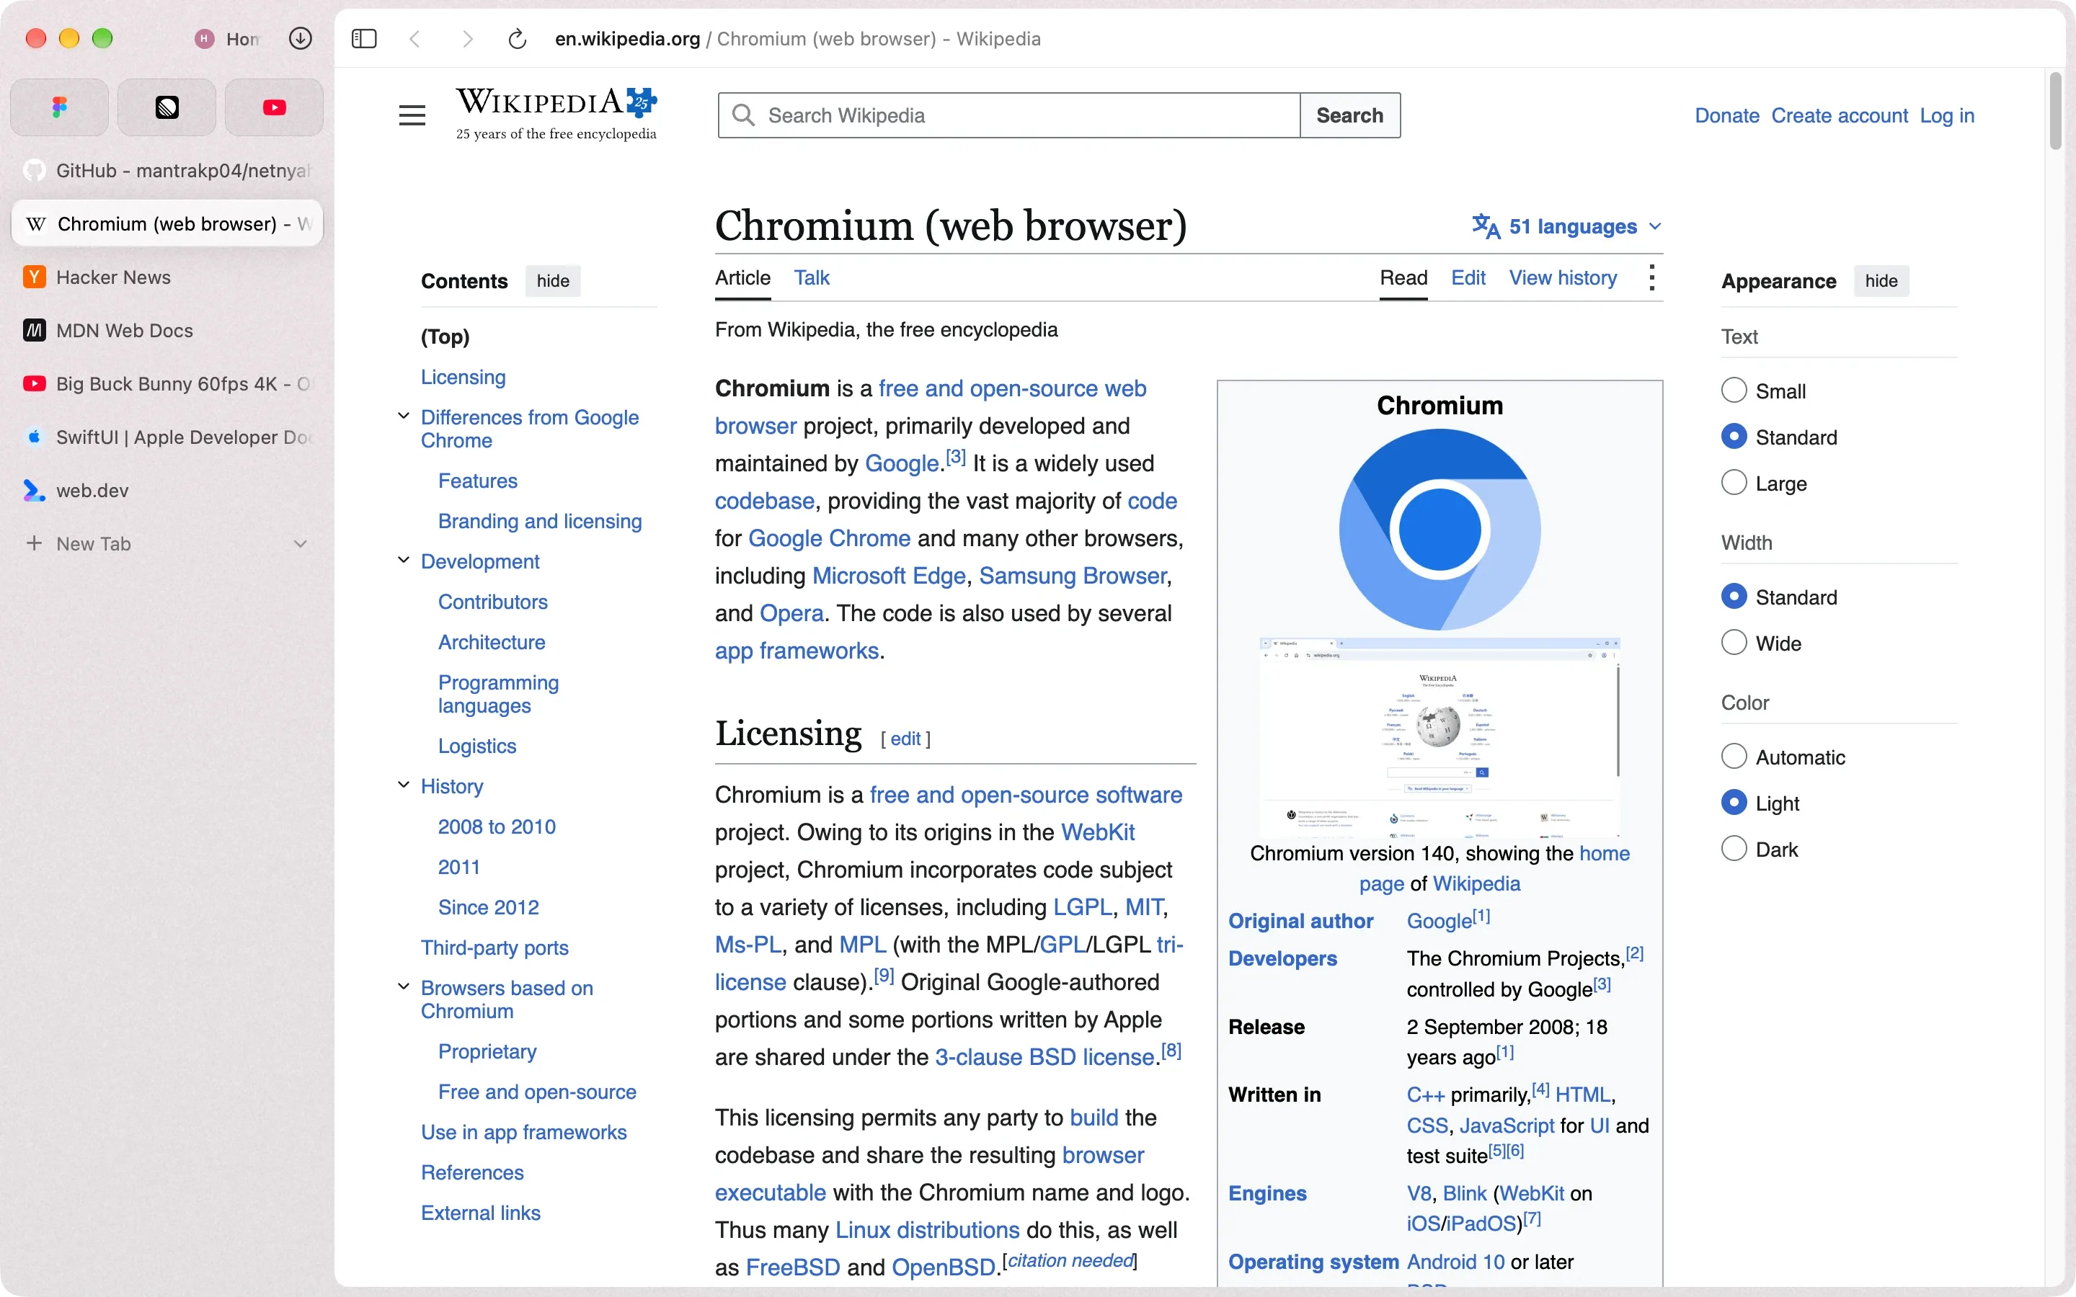
Task: Collapse Browsers based on Chromium section
Action: tap(403, 986)
